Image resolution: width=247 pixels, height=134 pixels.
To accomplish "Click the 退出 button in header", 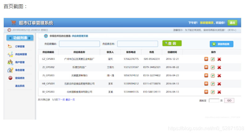I will (x=232, y=23).
